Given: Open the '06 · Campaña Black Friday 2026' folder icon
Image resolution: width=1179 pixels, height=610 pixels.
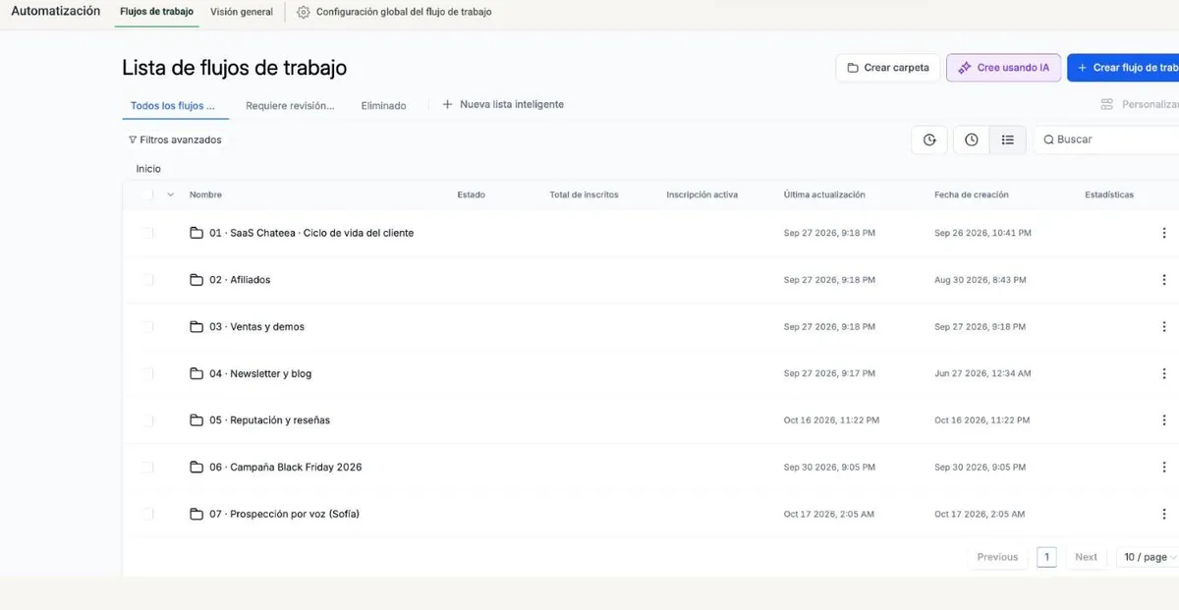Looking at the screenshot, I should (x=196, y=467).
